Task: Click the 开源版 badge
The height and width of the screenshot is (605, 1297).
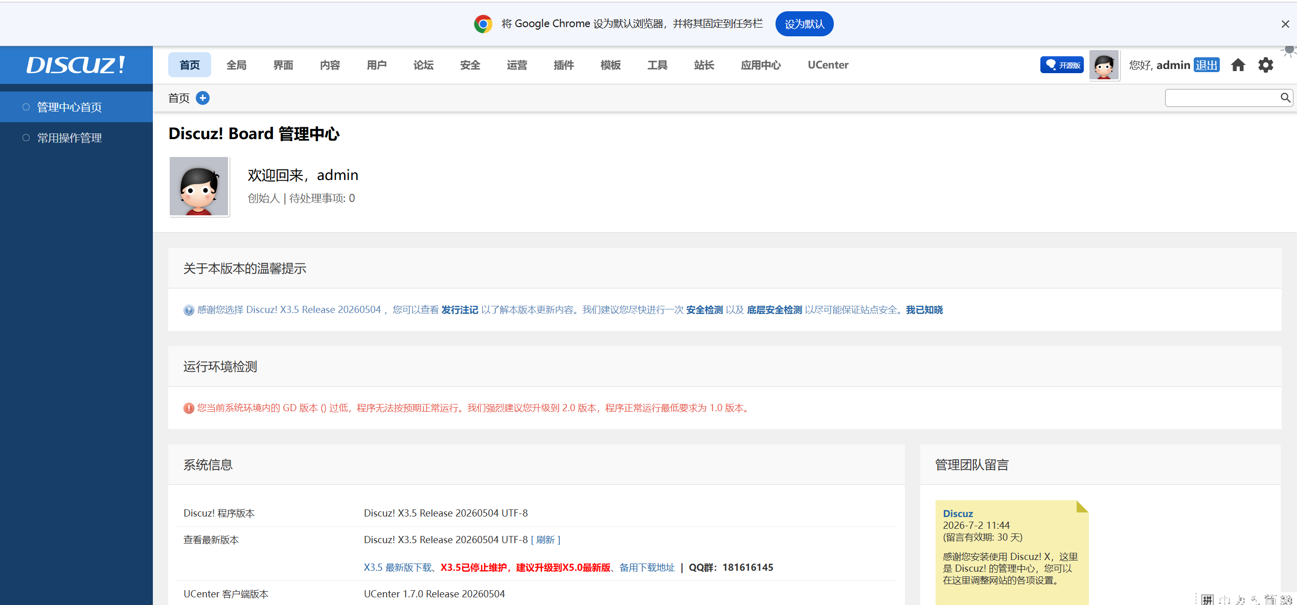Action: point(1062,65)
